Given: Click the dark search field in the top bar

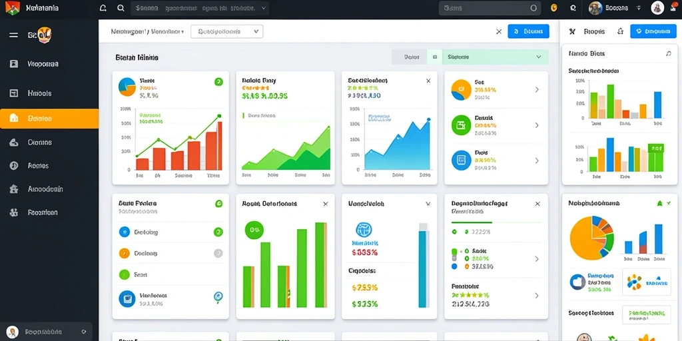Looking at the screenshot, I should (x=490, y=8).
